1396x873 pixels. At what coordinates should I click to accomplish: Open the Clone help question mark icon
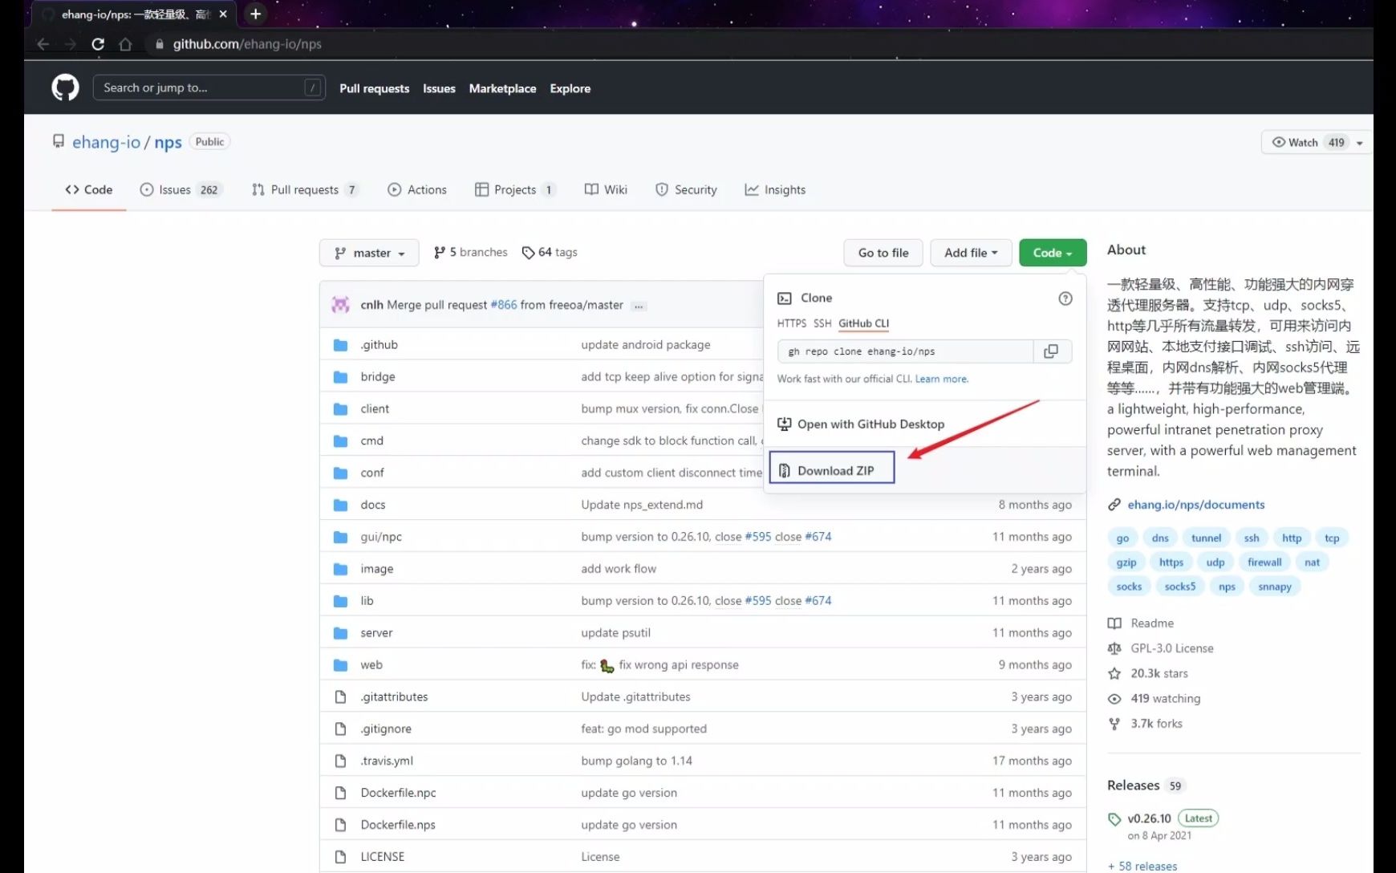click(1065, 298)
